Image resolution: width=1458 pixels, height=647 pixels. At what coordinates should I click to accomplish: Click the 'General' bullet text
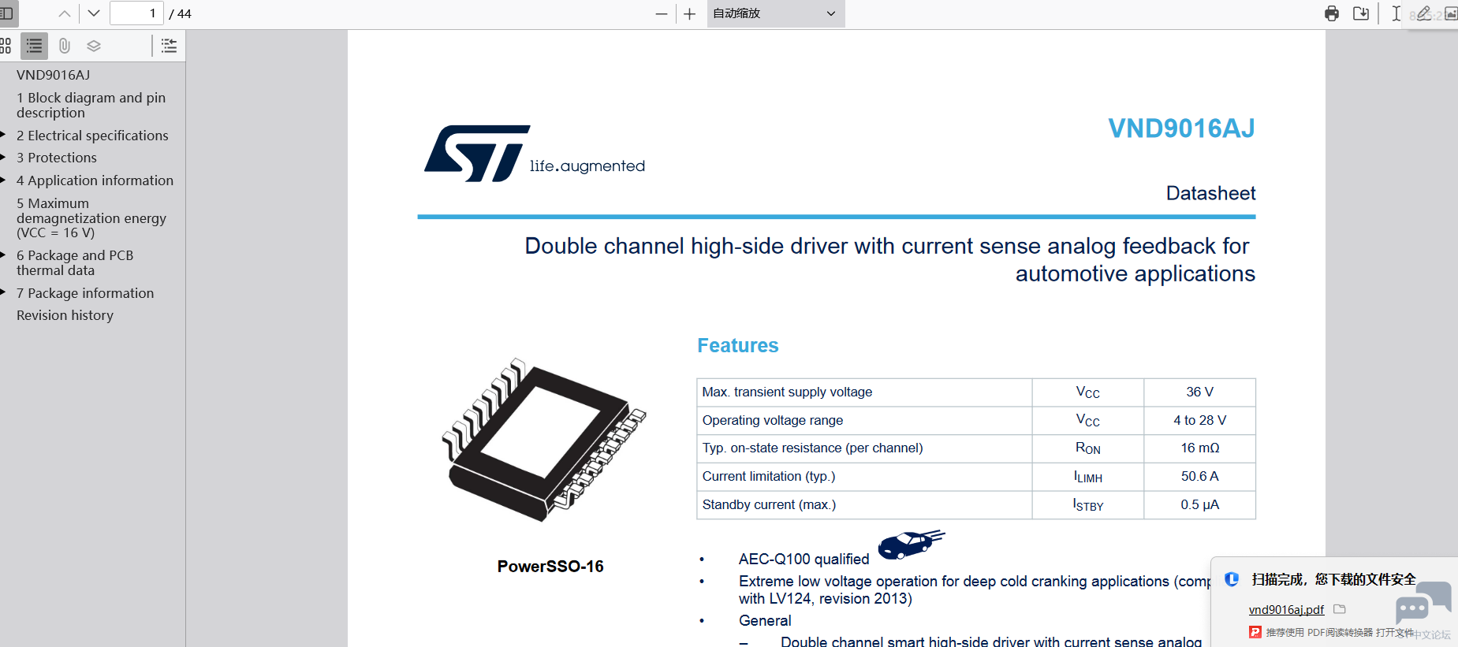pyautogui.click(x=765, y=620)
